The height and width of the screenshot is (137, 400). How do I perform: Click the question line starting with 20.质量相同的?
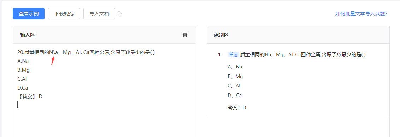(86, 53)
